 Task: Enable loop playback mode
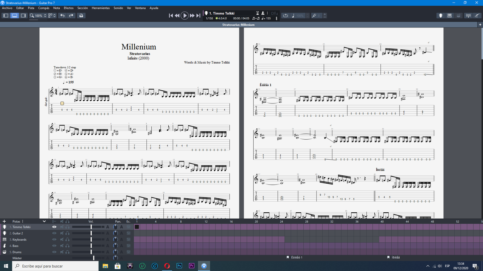(285, 15)
